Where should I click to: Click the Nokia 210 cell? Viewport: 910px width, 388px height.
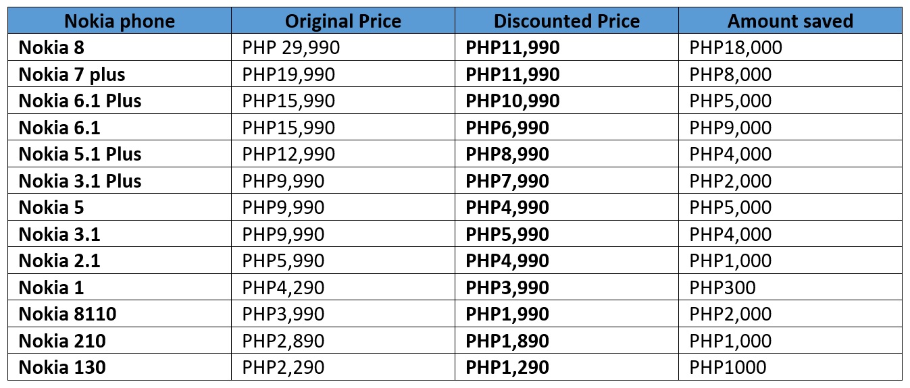point(120,341)
